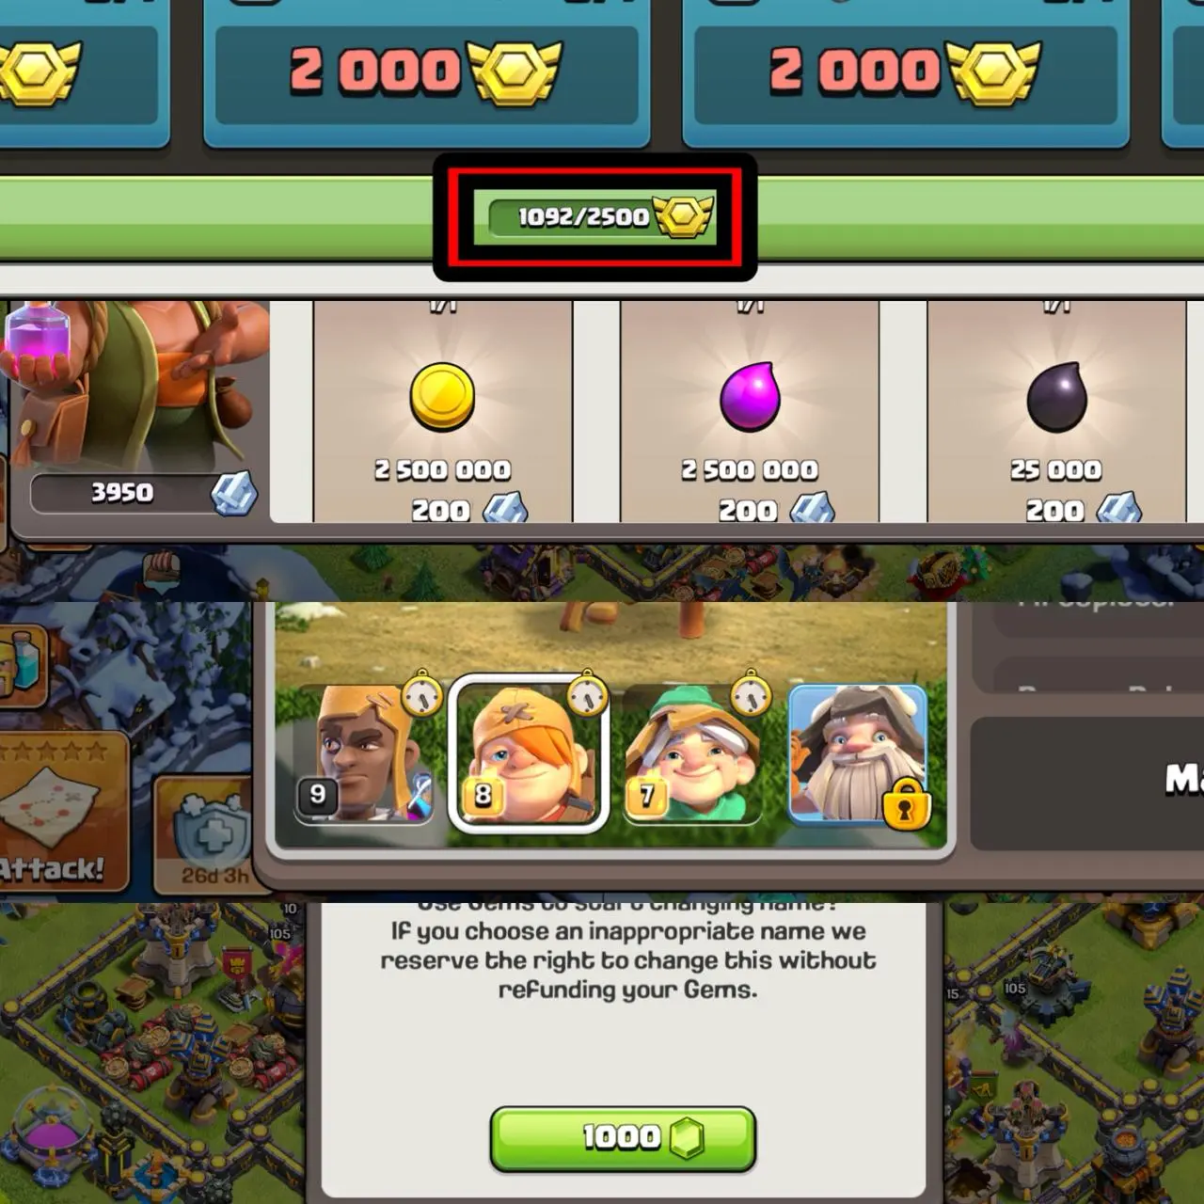
Task: Choose the dark elixir 25 000 offer
Action: click(1056, 411)
